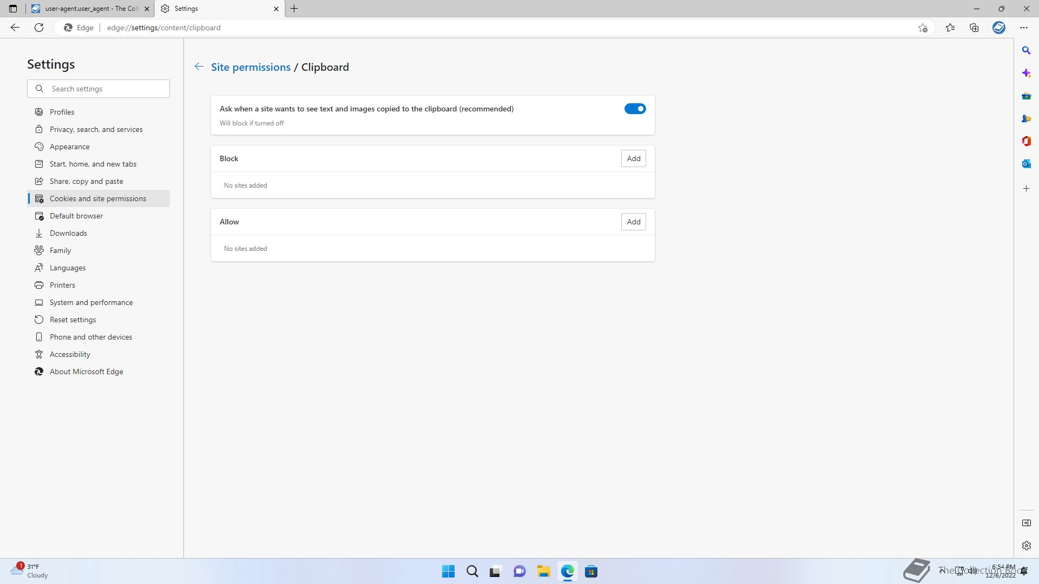Open a new tab
This screenshot has width=1039, height=584.
point(294,9)
